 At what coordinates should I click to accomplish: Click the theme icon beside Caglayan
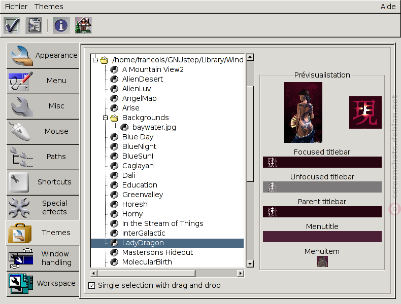(114, 166)
